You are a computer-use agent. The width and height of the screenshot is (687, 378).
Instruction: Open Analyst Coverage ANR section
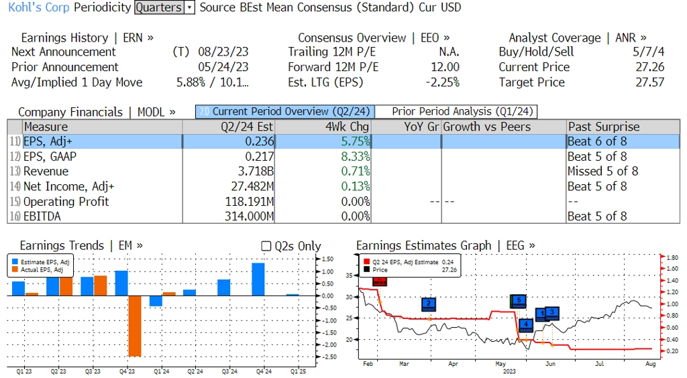tap(578, 38)
